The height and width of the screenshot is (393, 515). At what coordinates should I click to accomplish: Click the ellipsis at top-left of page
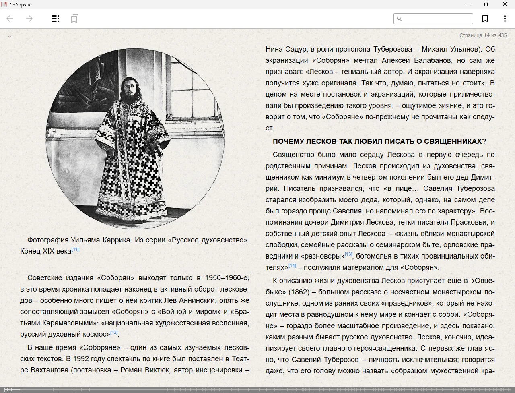[10, 36]
